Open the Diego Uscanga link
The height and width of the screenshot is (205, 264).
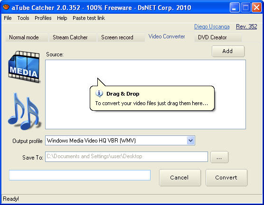212,27
